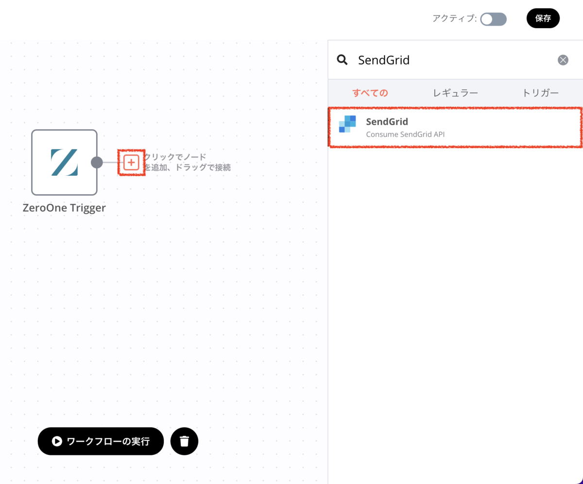Click the ZeroOne Trigger output connector dot
The image size is (583, 484).
pos(97,162)
